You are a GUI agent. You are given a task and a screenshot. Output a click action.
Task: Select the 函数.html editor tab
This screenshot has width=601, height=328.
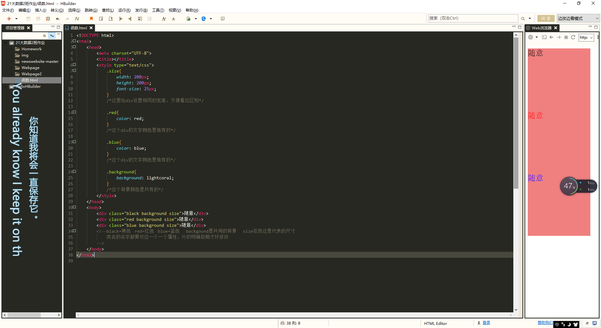pyautogui.click(x=79, y=28)
